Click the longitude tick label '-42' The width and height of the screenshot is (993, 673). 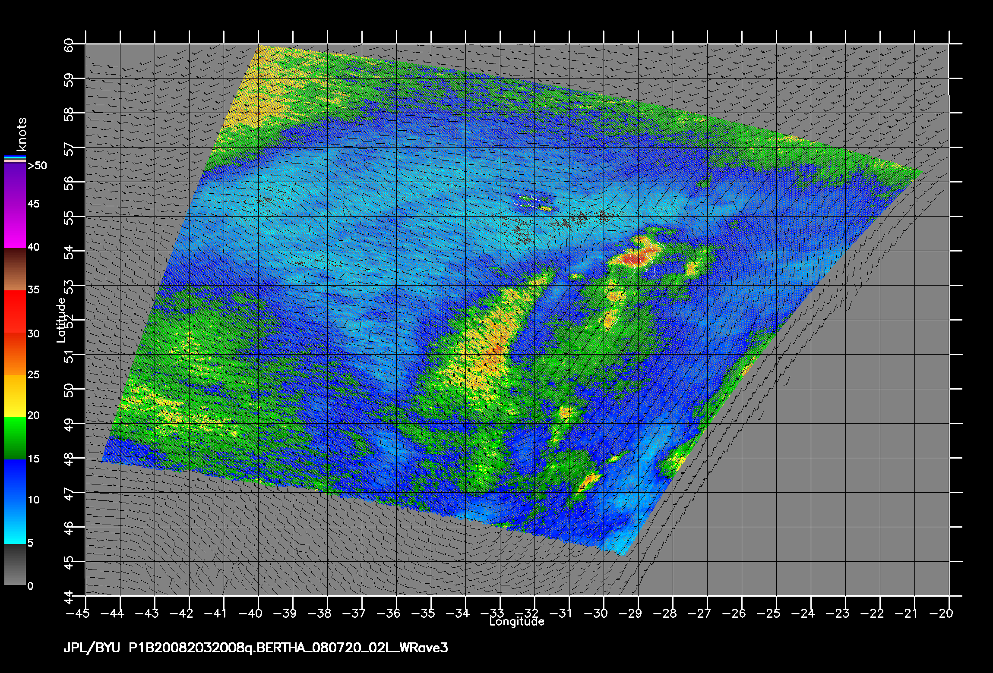click(x=181, y=613)
